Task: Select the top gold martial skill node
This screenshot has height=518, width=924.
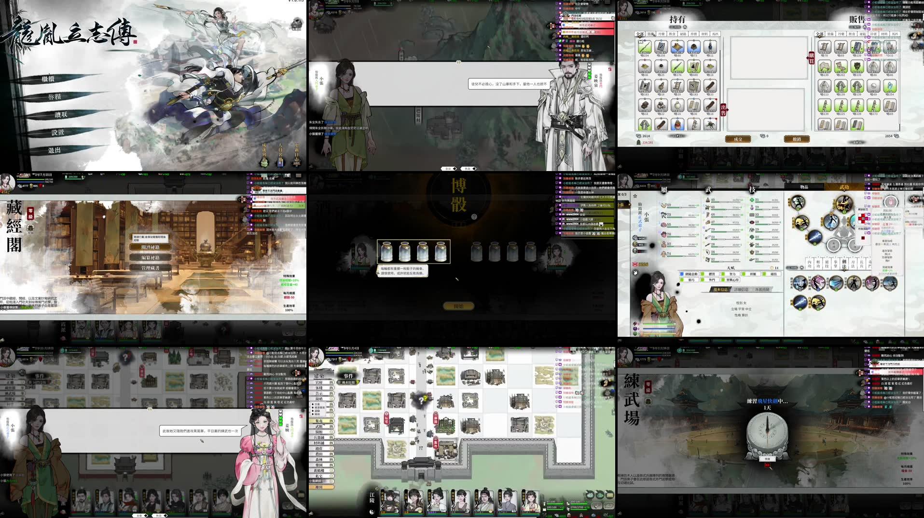Action: coord(844,203)
